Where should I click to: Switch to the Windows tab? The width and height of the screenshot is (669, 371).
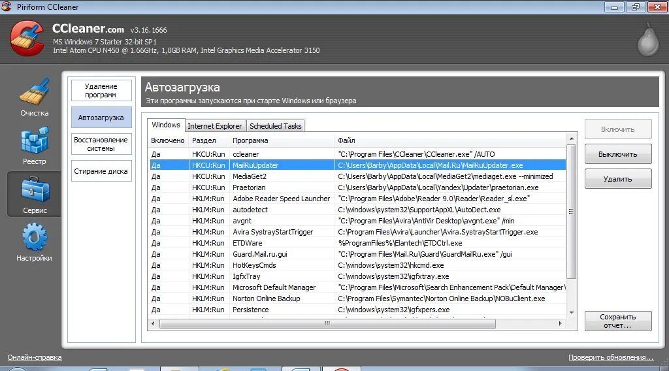[x=166, y=125]
